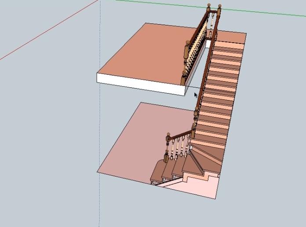Select the white balusters of the lower railing

click(x=179, y=147)
